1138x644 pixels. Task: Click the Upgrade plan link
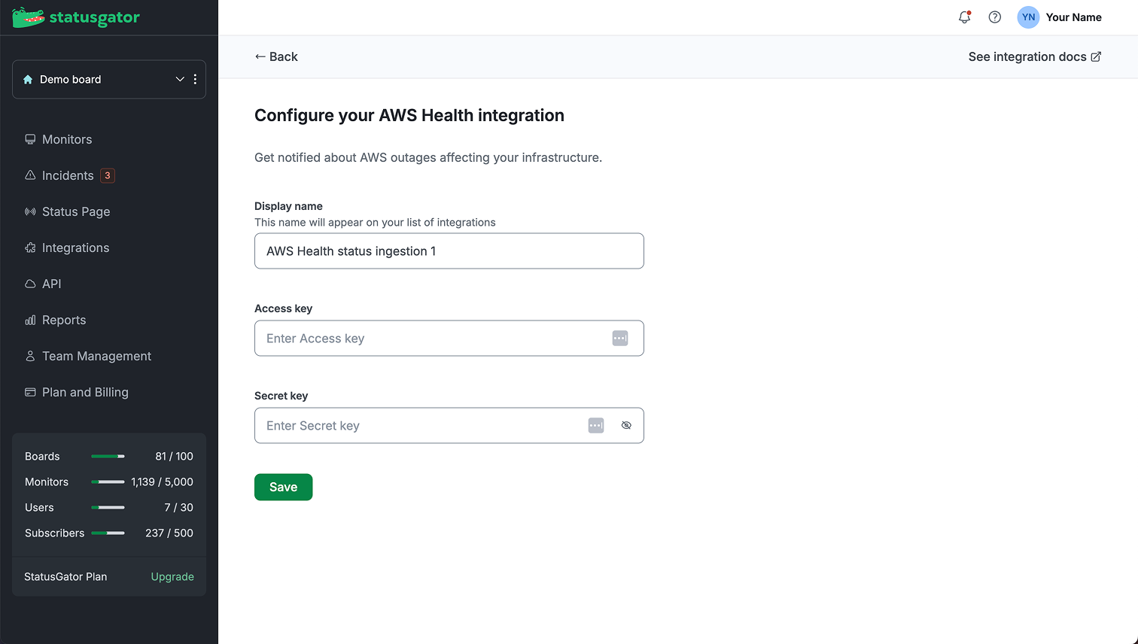coord(172,576)
